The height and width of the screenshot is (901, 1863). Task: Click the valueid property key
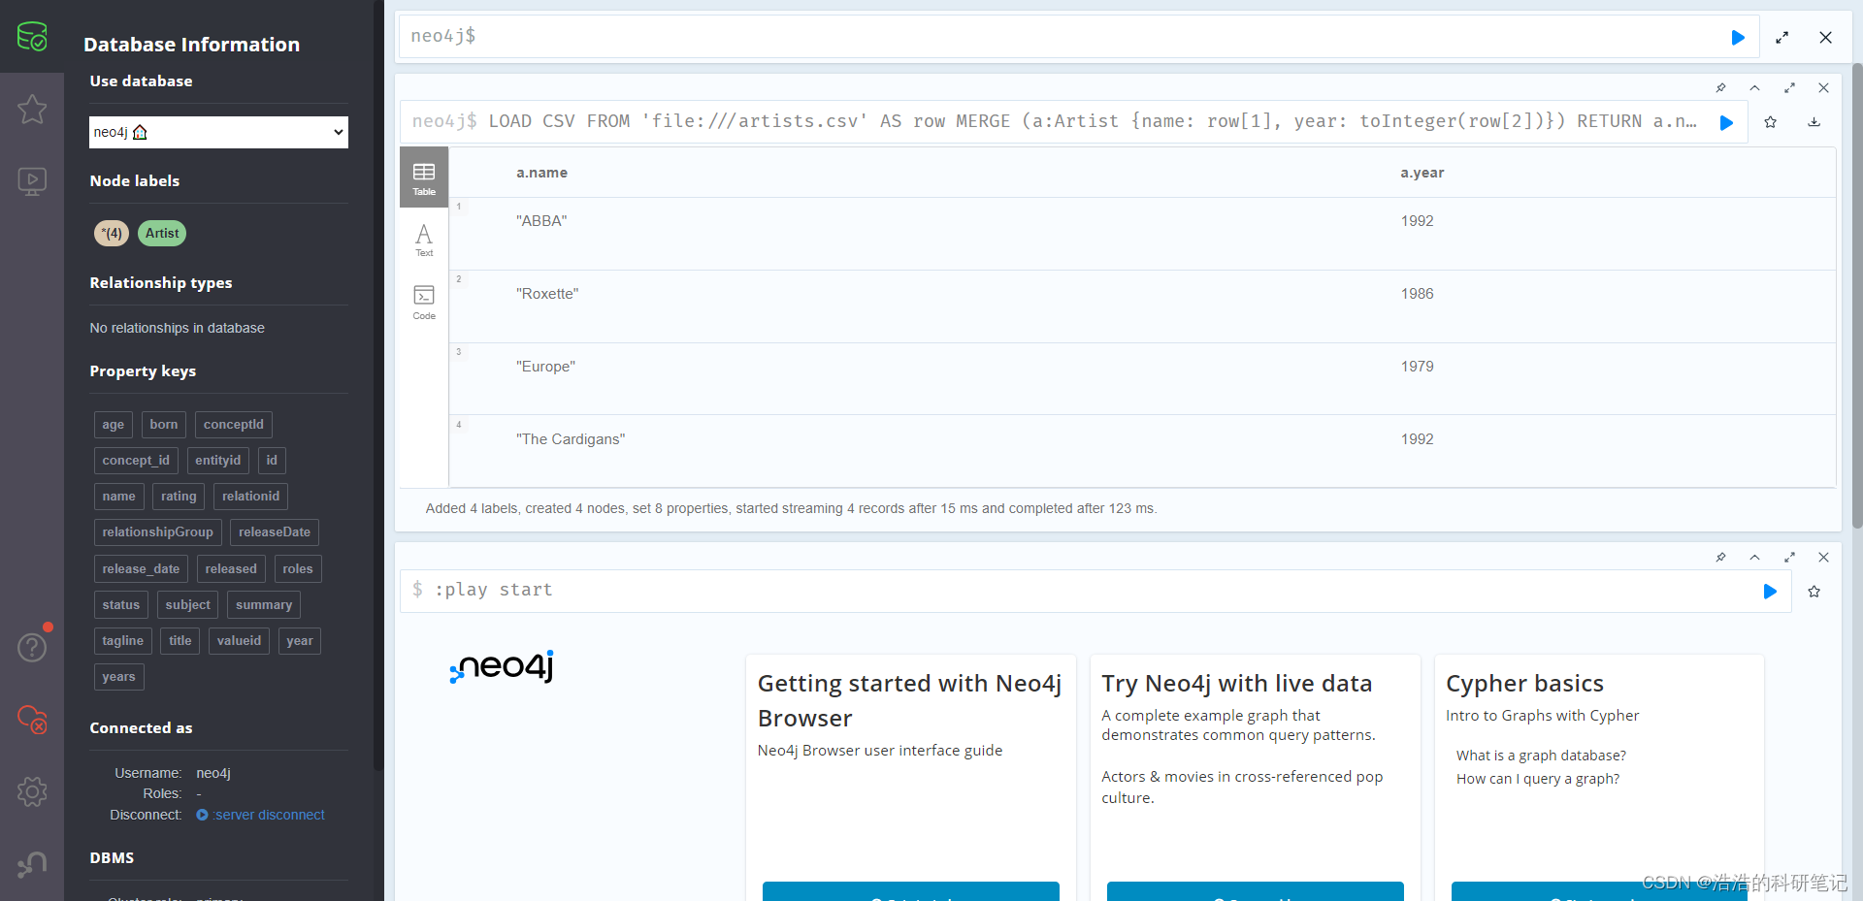pos(239,641)
